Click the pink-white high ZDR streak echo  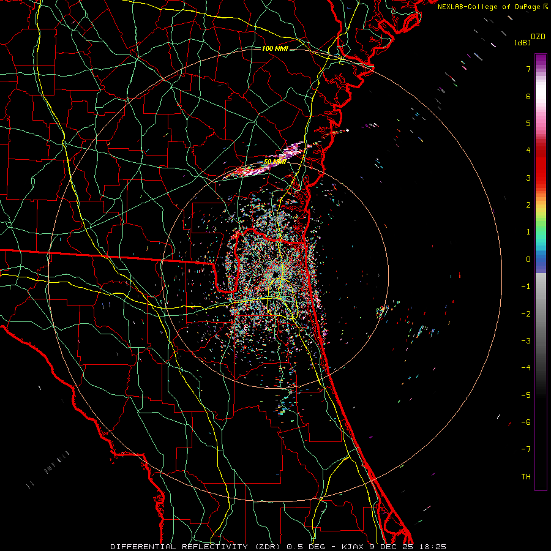267,163
